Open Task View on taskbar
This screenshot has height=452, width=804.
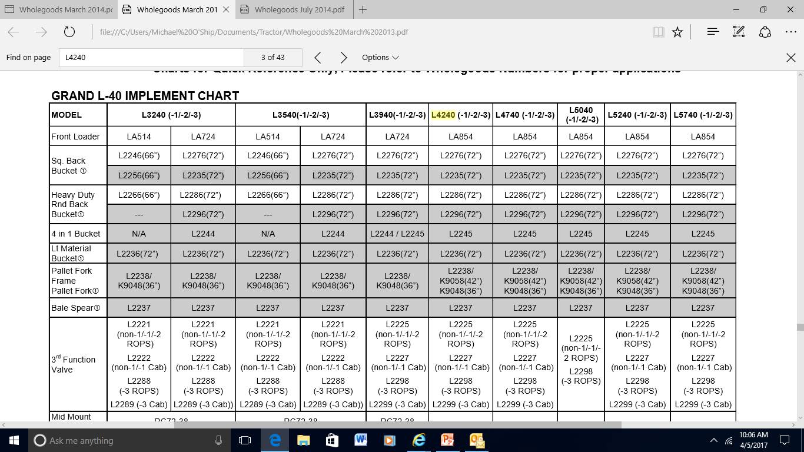(x=245, y=440)
